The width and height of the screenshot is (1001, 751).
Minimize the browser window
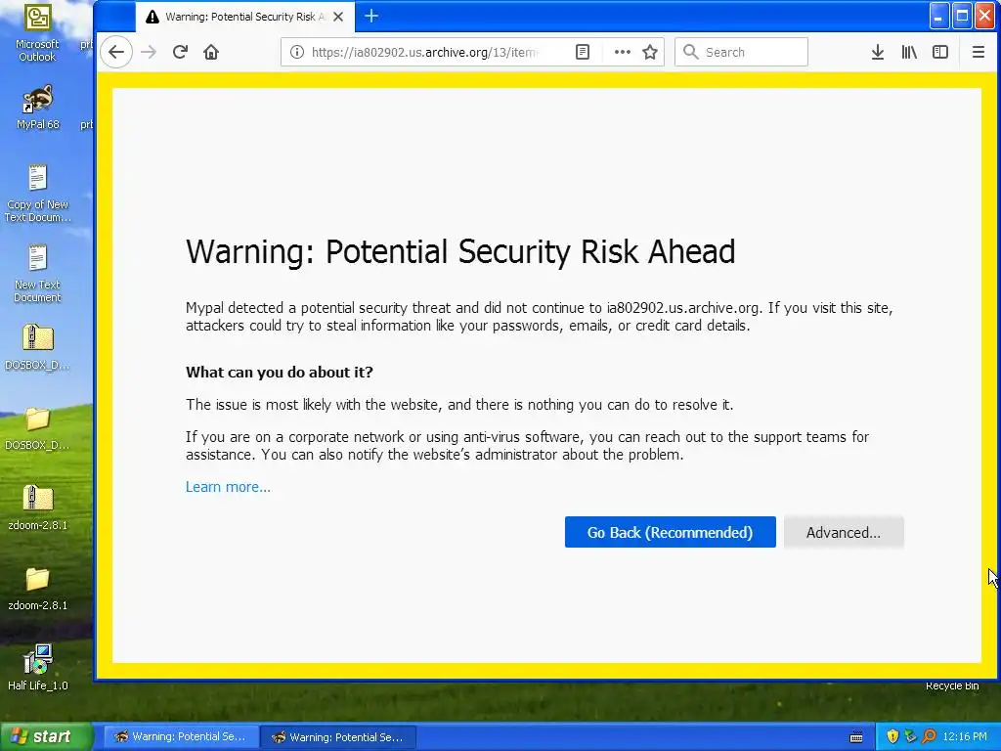938,16
